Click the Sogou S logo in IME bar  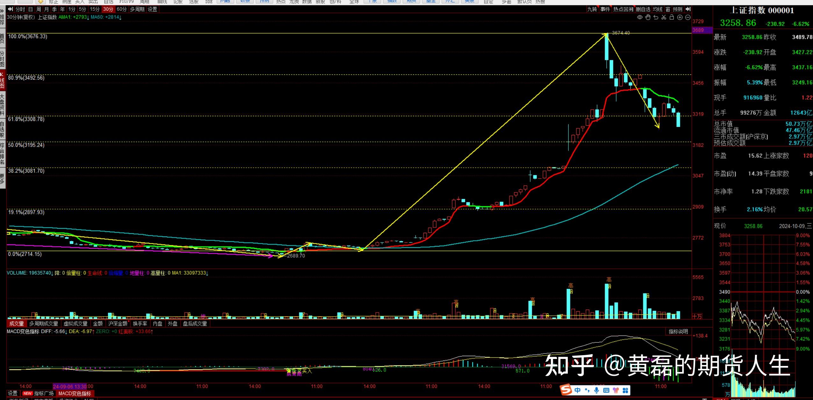pyautogui.click(x=566, y=390)
